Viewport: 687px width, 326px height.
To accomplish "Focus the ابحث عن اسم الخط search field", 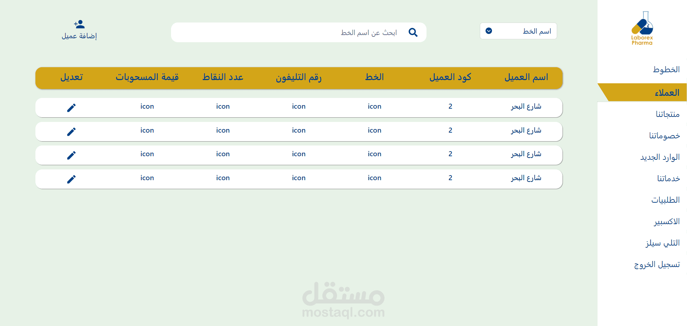I will click(x=299, y=33).
